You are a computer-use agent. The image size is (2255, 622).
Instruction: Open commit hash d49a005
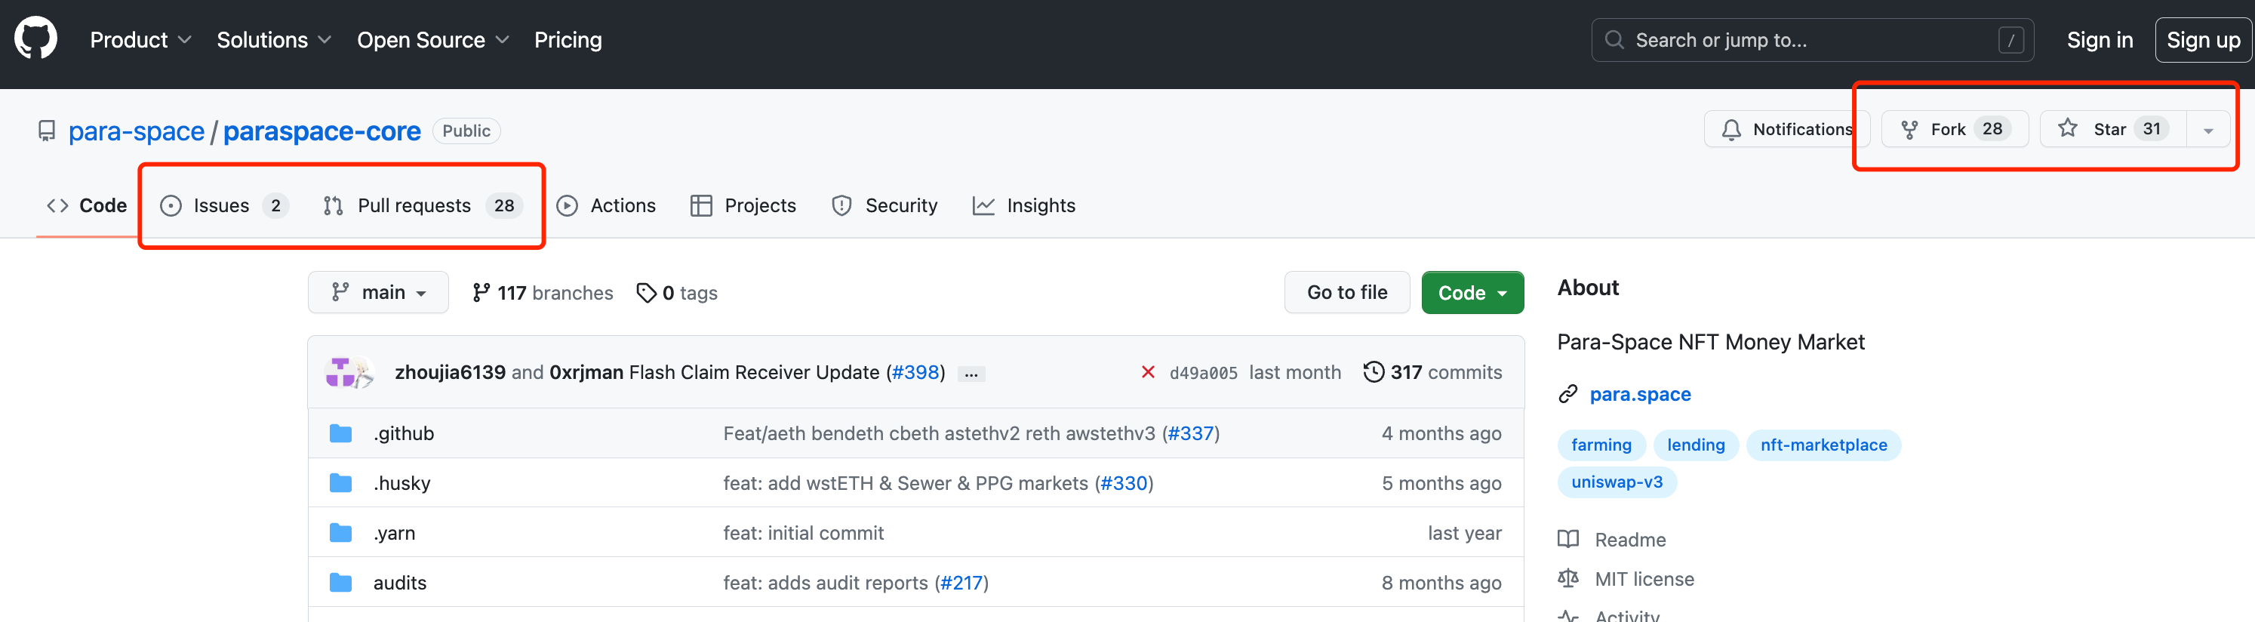pos(1203,373)
